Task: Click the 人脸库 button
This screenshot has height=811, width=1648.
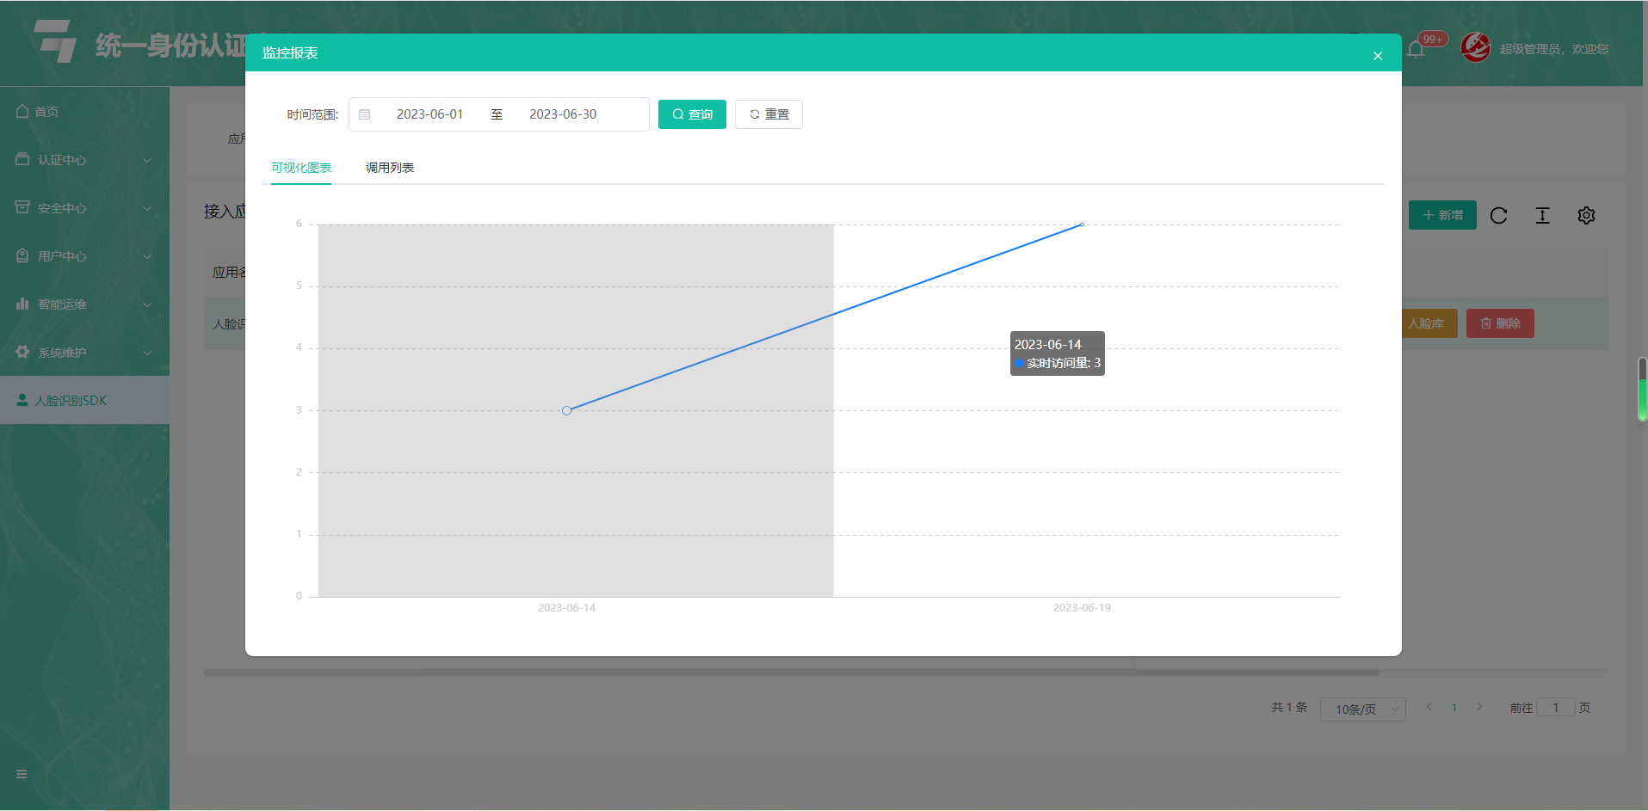Action: pos(1429,323)
